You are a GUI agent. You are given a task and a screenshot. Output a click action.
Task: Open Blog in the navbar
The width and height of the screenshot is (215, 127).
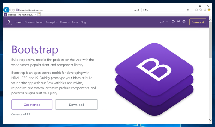point(83,22)
